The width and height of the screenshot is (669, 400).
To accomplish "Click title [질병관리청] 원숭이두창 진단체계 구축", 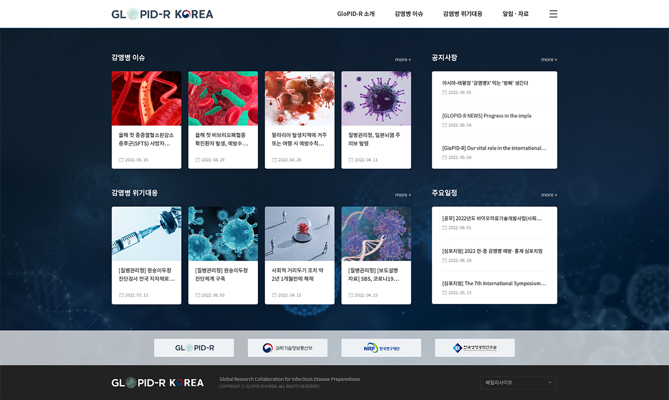I will click(x=221, y=274).
